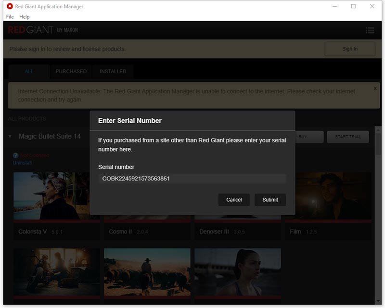Open the Film product thumbnail
The height and width of the screenshot is (308, 385).
point(333,196)
